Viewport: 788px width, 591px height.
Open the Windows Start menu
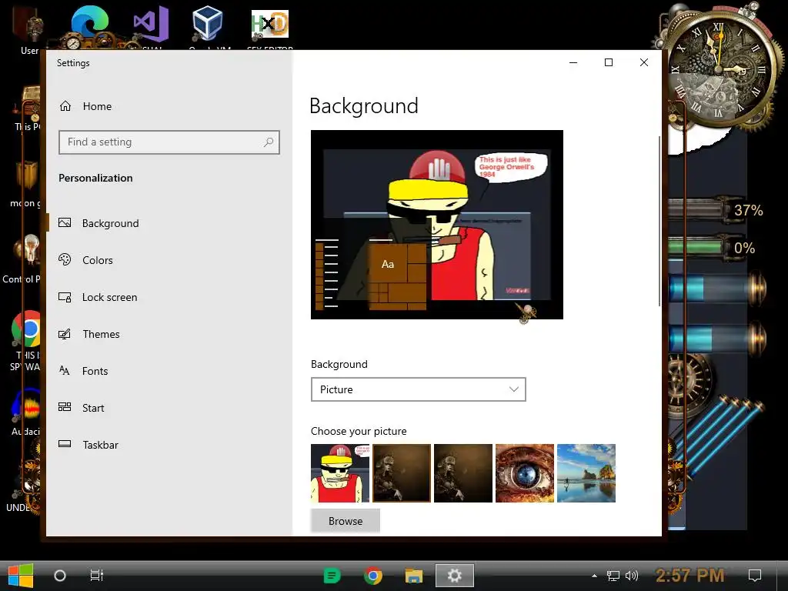(21, 576)
